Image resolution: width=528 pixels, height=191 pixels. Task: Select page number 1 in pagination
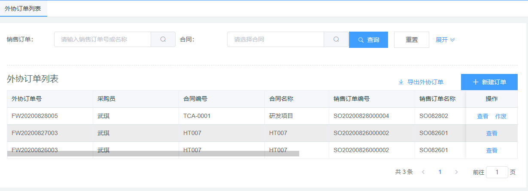(x=440, y=172)
